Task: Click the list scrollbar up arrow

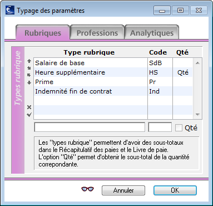Action: (197, 63)
